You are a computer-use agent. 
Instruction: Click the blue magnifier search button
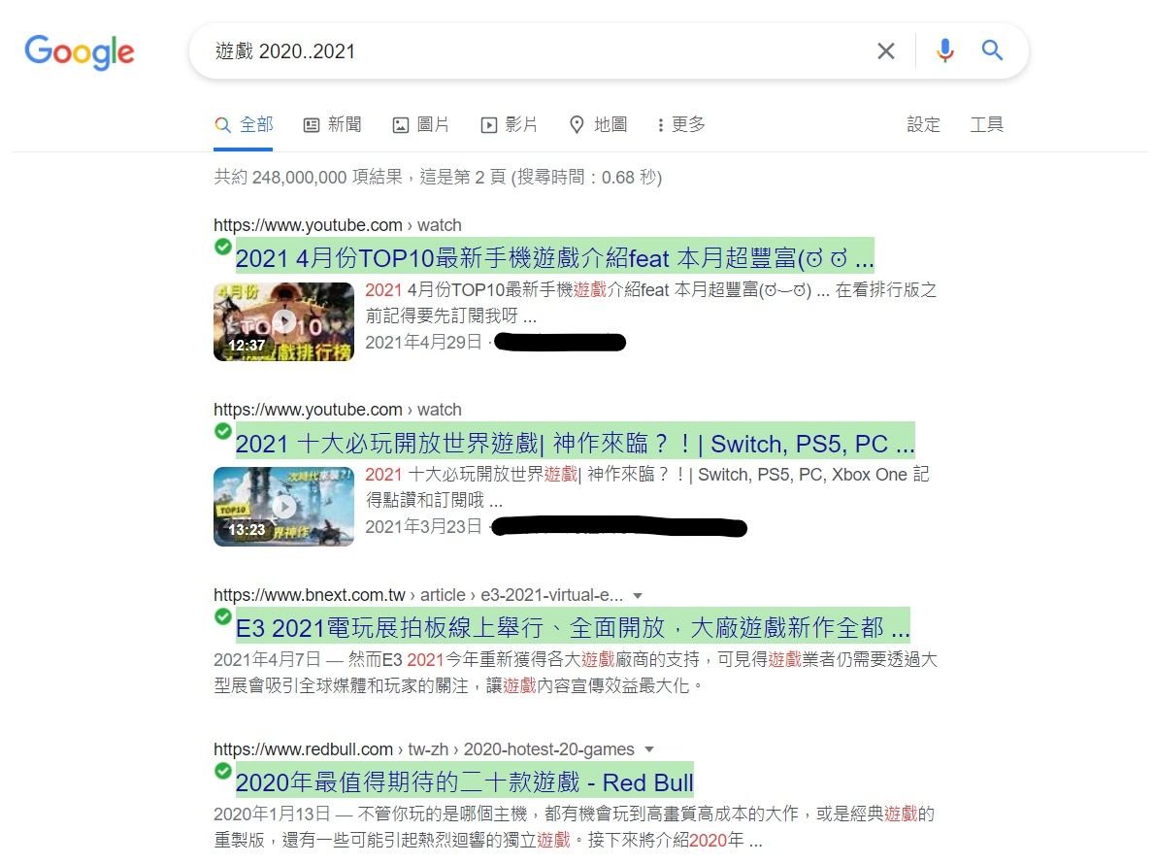[992, 50]
